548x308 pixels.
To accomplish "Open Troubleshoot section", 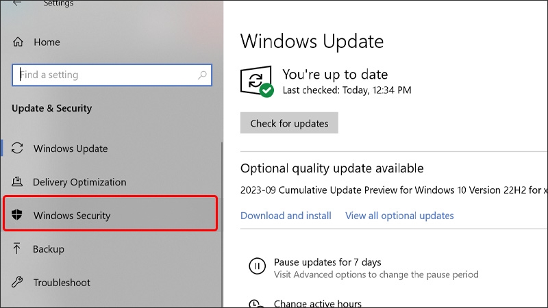I will [x=62, y=282].
